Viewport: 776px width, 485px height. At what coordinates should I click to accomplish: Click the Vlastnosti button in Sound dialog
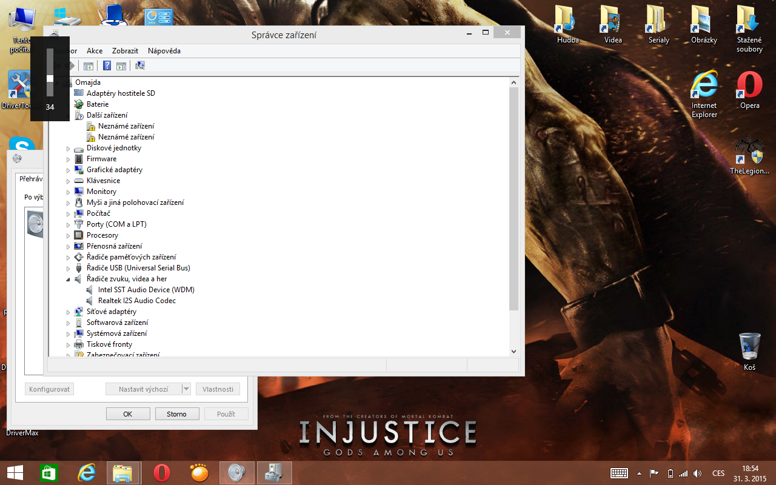pos(218,389)
